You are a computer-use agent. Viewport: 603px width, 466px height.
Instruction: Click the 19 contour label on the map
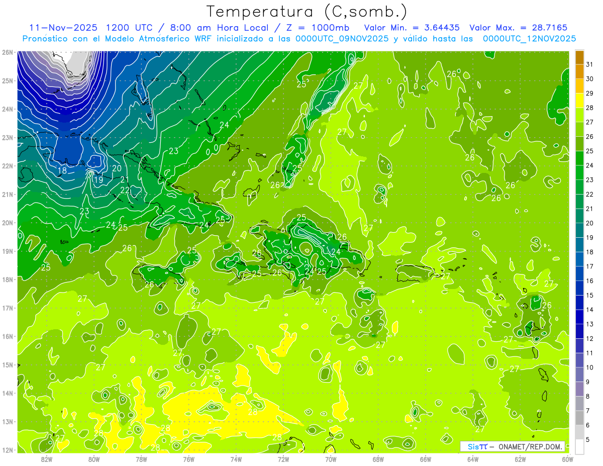point(98,179)
